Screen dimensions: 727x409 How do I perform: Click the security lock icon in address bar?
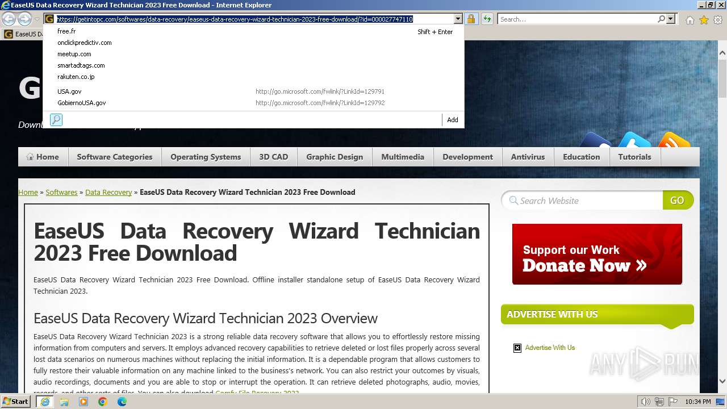coord(471,19)
